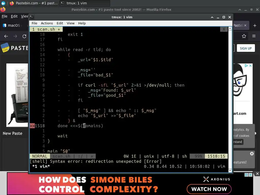Click Firefox back arrow button
The height and width of the screenshot is (195, 260).
[x=6, y=36]
